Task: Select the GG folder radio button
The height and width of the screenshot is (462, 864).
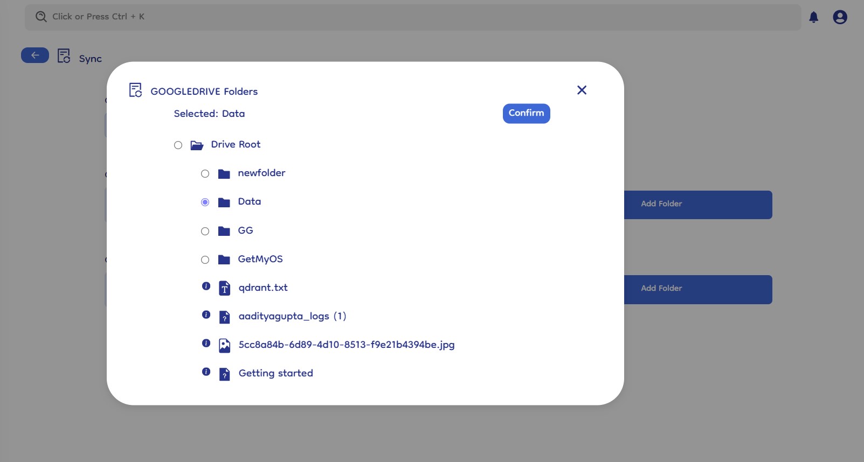Action: (205, 232)
